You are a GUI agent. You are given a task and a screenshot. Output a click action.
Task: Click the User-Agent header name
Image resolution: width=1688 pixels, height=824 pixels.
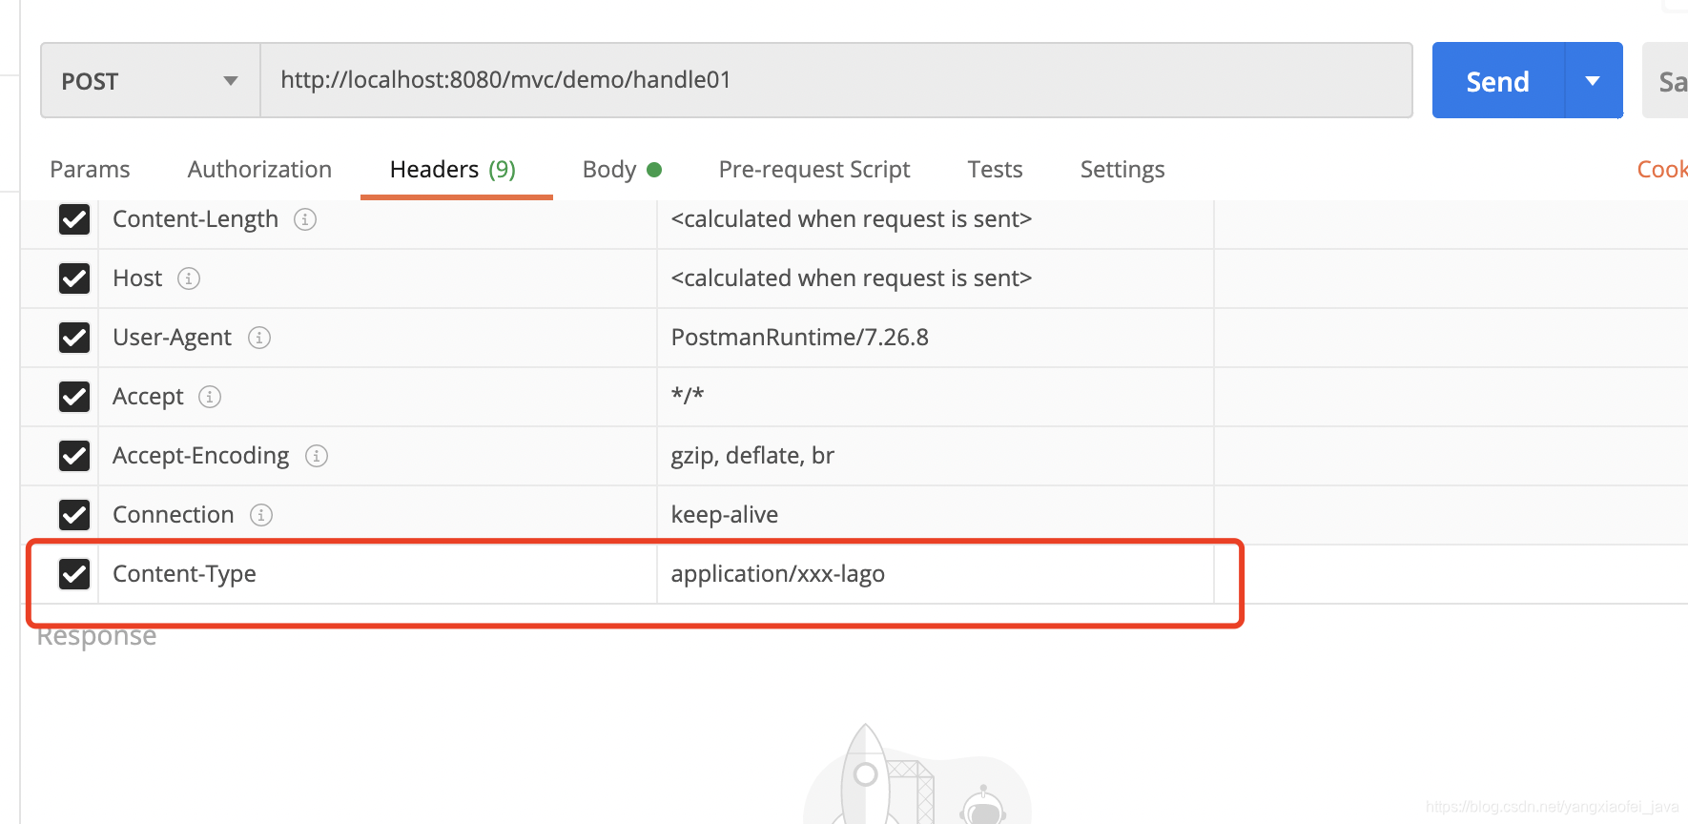click(172, 338)
